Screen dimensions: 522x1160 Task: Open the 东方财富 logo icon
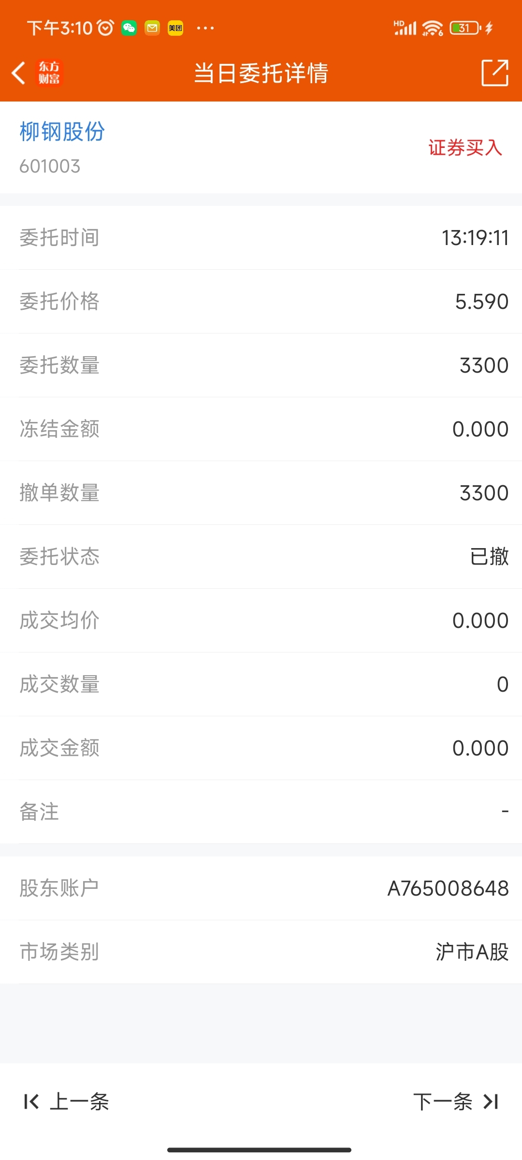(49, 73)
